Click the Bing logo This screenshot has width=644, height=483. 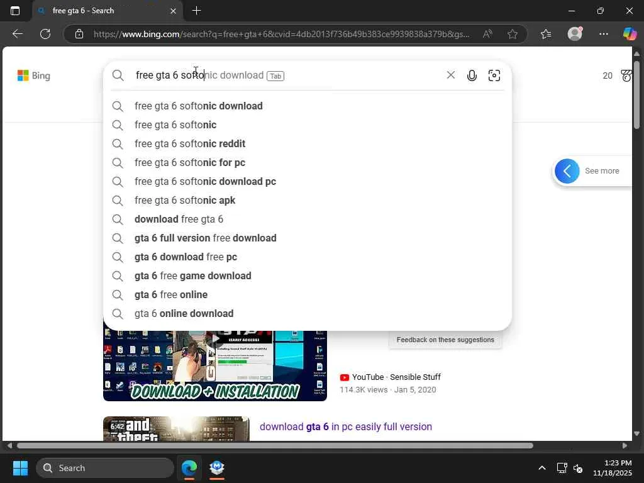tap(34, 75)
